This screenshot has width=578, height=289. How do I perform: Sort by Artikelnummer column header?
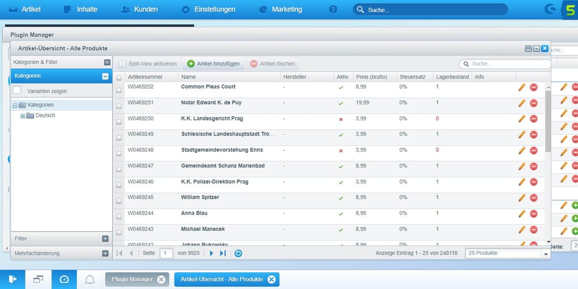pyautogui.click(x=152, y=77)
